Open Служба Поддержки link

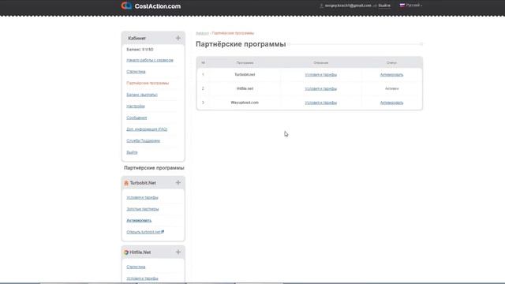pos(143,140)
